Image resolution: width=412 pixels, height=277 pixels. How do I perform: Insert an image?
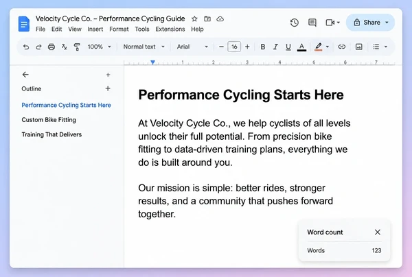point(359,47)
